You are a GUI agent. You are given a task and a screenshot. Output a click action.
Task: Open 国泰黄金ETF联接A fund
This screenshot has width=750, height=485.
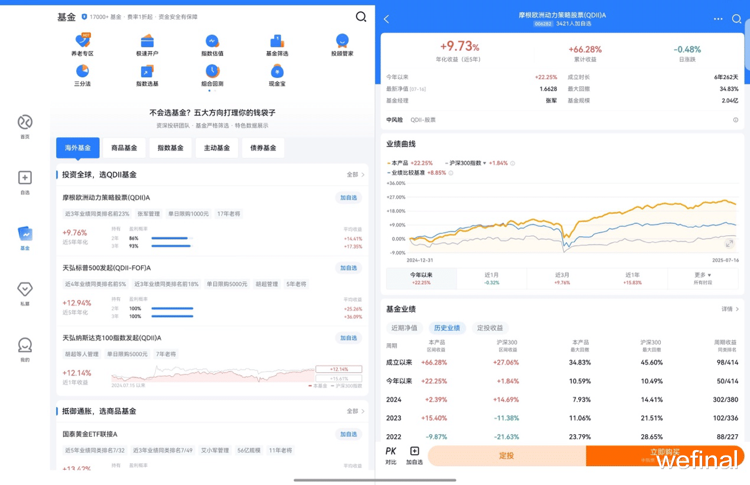90,434
